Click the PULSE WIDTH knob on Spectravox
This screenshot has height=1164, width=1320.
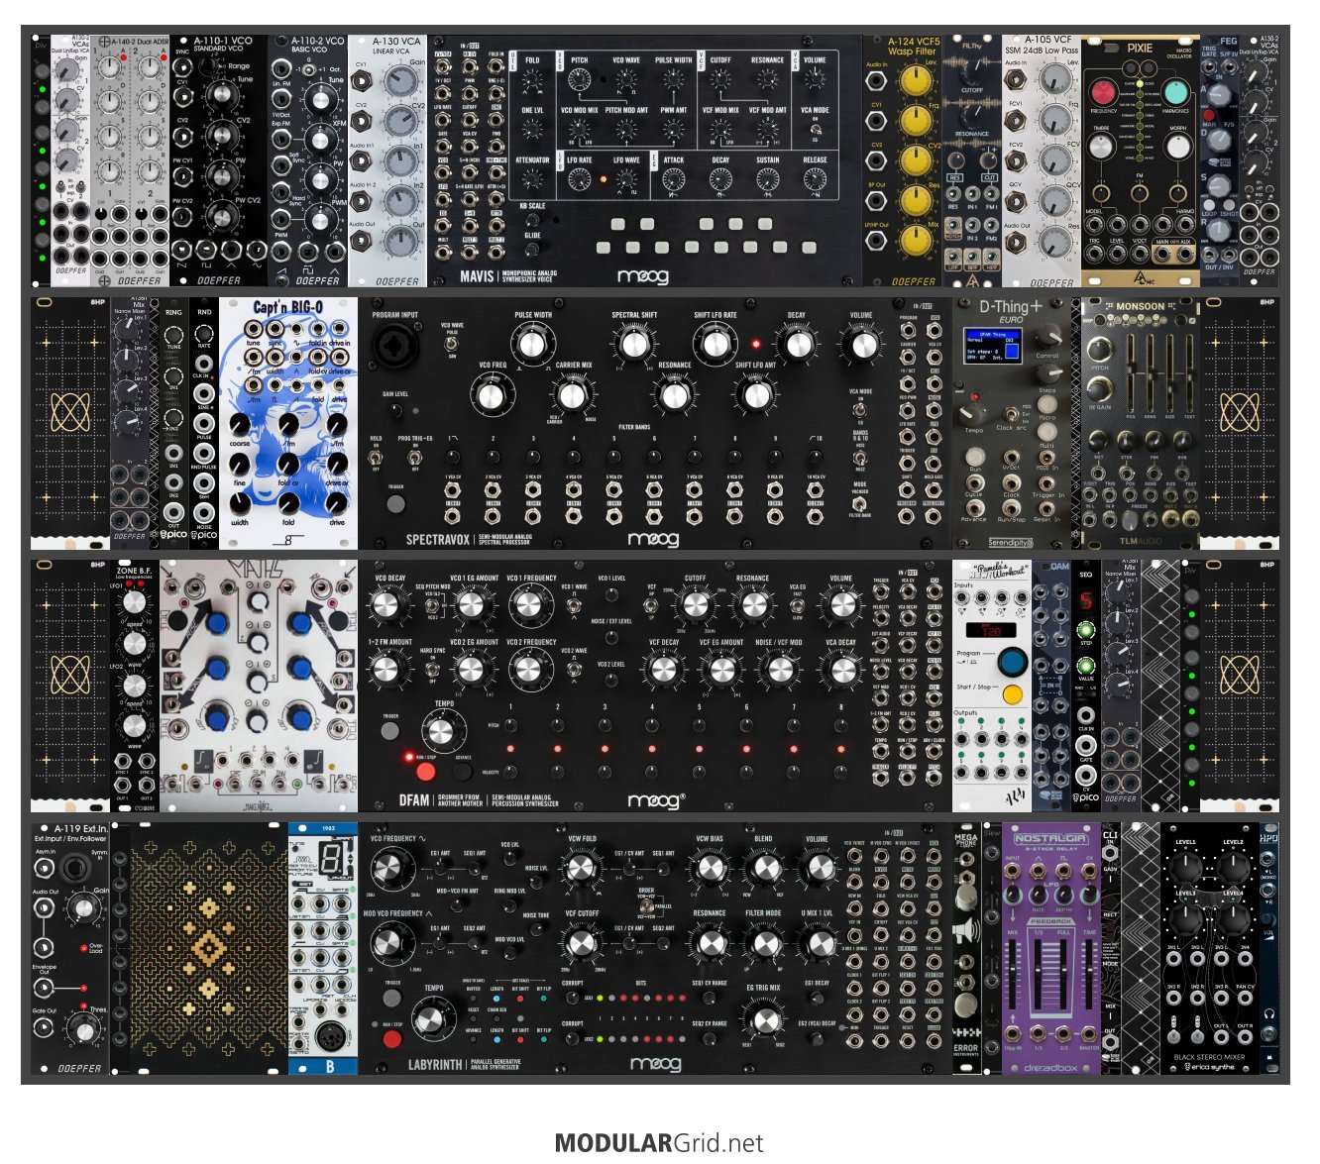pyautogui.click(x=532, y=344)
